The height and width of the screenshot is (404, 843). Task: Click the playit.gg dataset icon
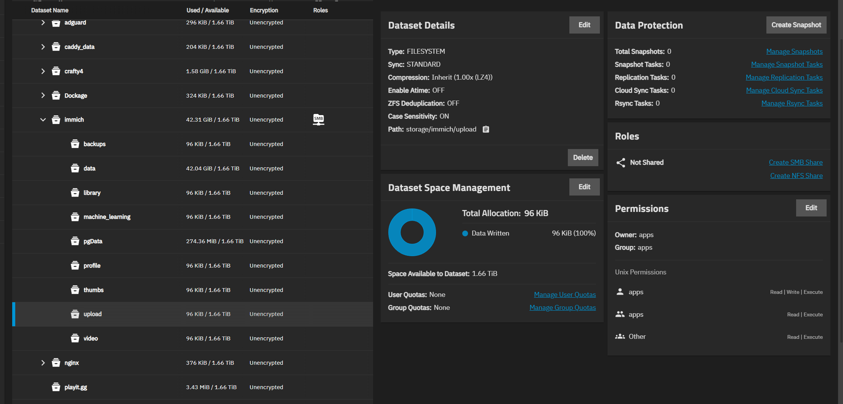pyautogui.click(x=56, y=387)
